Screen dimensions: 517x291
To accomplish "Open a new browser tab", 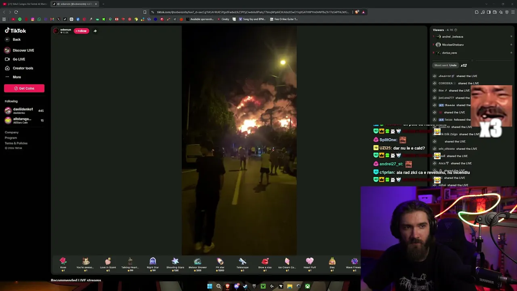I will [x=103, y=4].
